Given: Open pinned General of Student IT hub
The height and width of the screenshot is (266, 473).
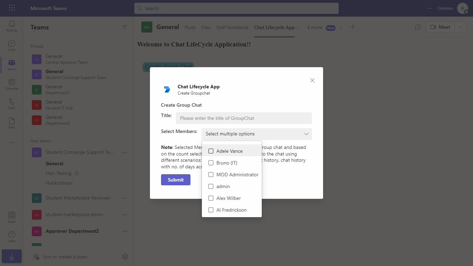Looking at the screenshot, I should (x=79, y=105).
